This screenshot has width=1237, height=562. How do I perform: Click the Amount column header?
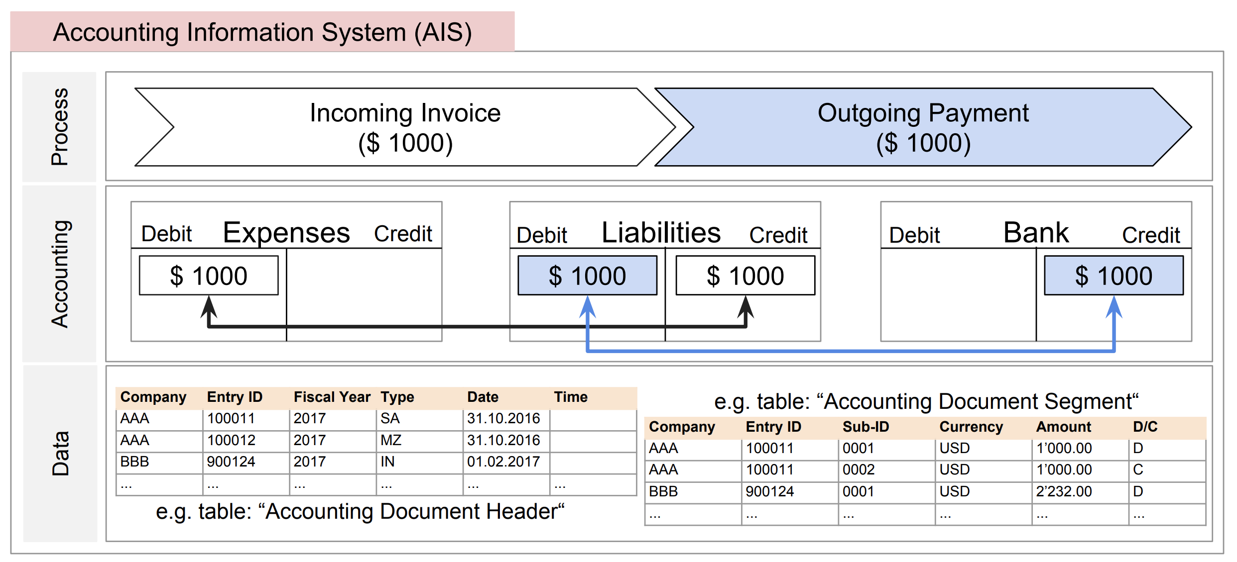[x=1064, y=427]
